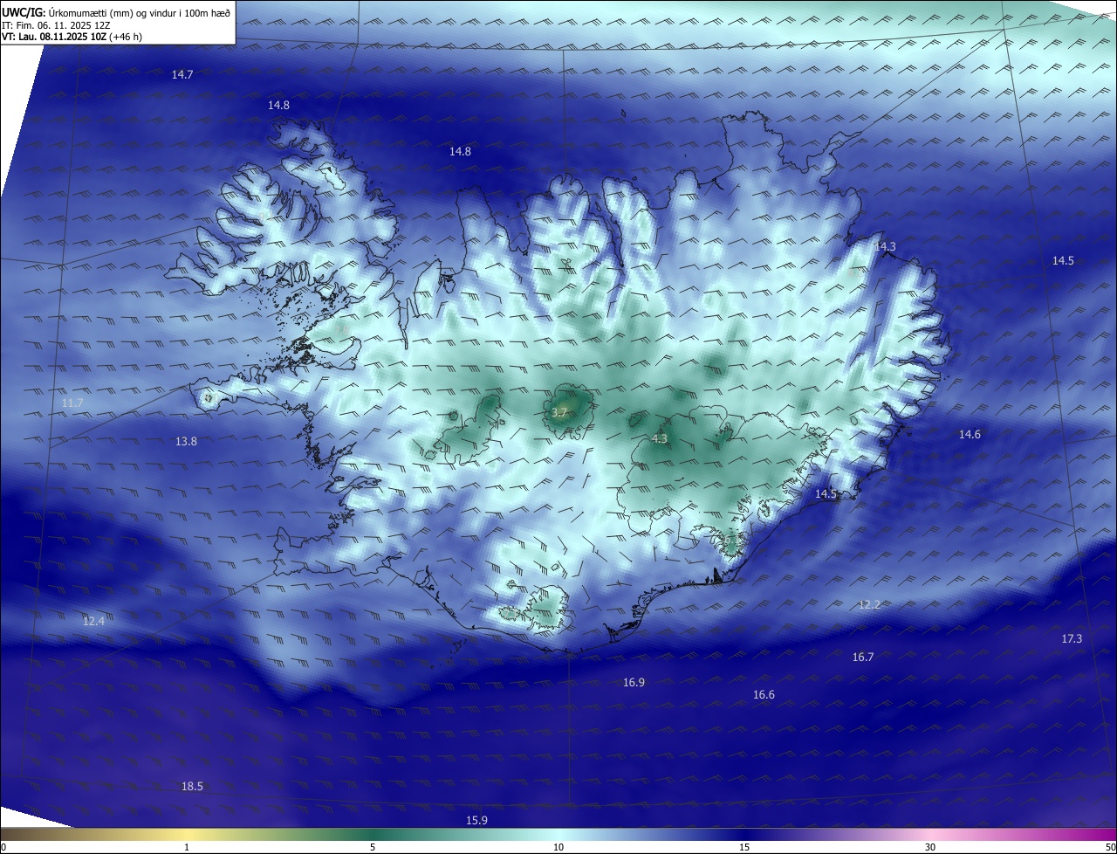The width and height of the screenshot is (1117, 854).
Task: Click the colorbar tick label 50
Action: coord(1110,847)
